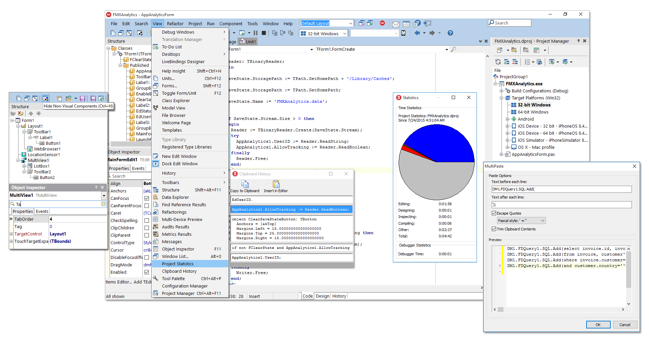Click the Refresh icon in the Project Manager toolbar

point(498,62)
